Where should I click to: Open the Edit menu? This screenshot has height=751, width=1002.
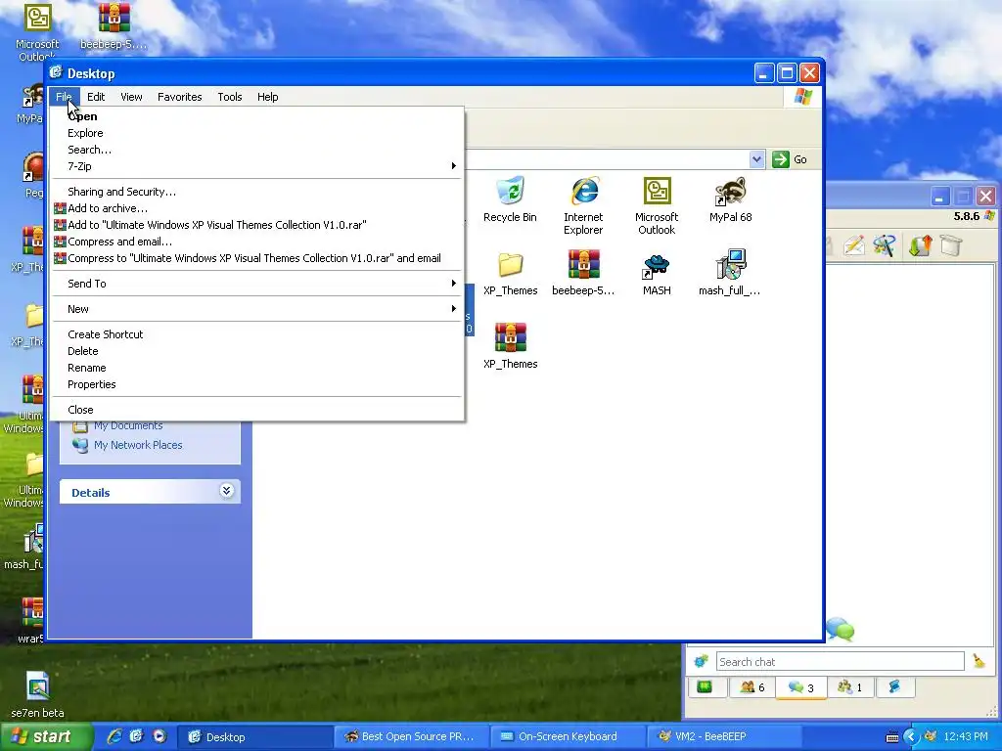tap(96, 97)
